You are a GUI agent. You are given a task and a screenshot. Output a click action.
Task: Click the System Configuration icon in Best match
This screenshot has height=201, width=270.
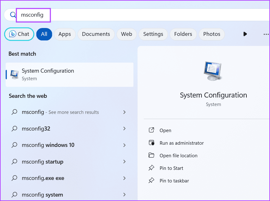14,75
